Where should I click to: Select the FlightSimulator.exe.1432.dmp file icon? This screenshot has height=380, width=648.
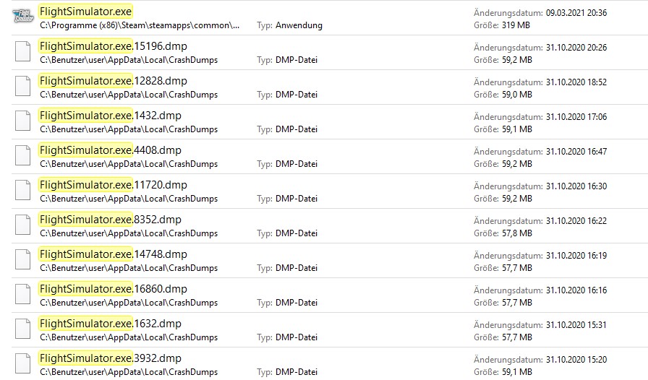pos(22,121)
